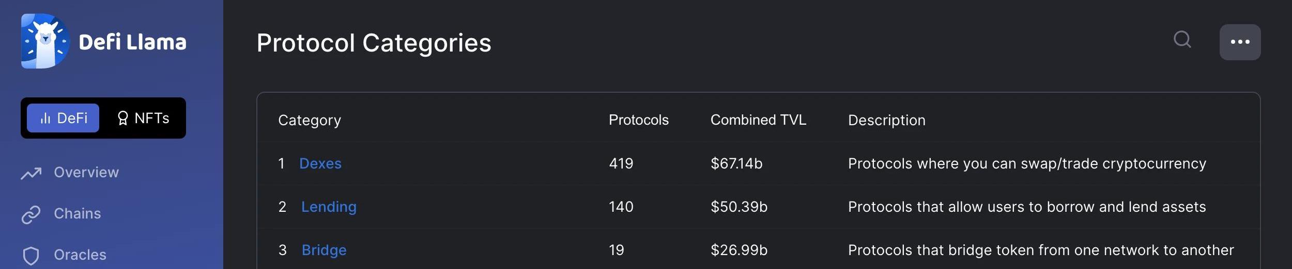The height and width of the screenshot is (269, 1292).
Task: Select the DeFi mode label
Action: 72,119
